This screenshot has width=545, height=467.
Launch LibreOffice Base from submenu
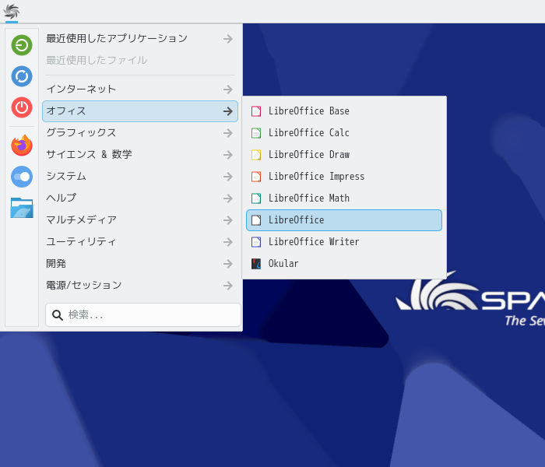tap(344, 111)
